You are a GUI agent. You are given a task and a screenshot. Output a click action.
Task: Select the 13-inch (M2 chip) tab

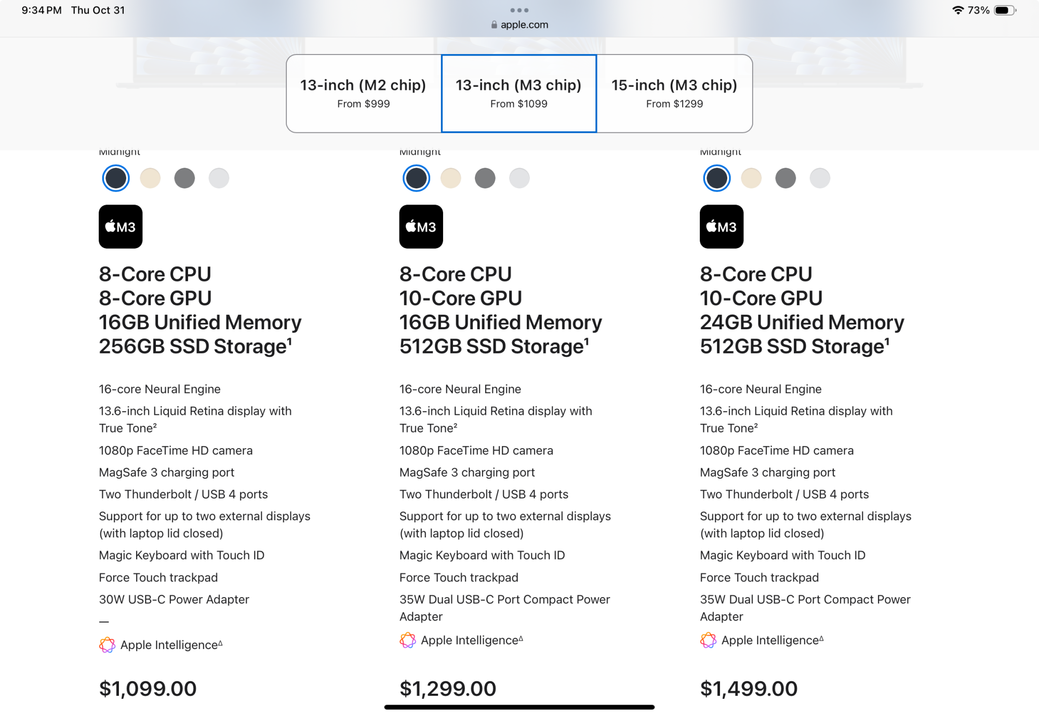[363, 93]
